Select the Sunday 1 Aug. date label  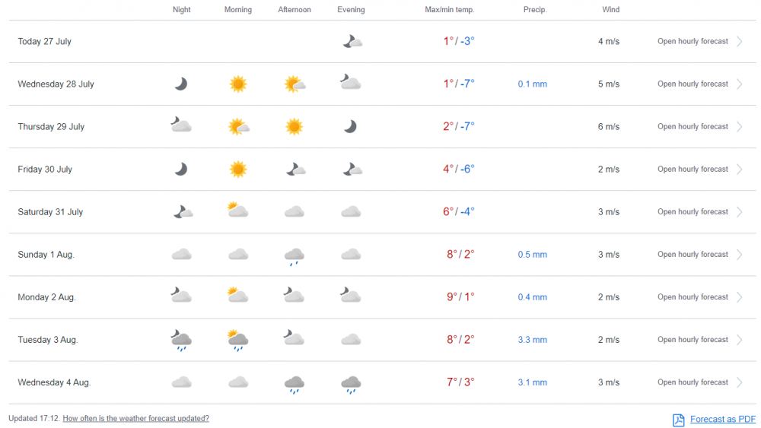tap(46, 255)
